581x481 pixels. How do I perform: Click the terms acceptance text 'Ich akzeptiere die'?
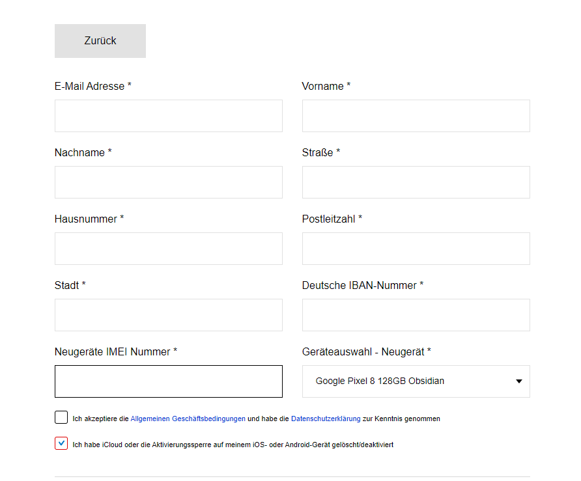pyautogui.click(x=100, y=419)
